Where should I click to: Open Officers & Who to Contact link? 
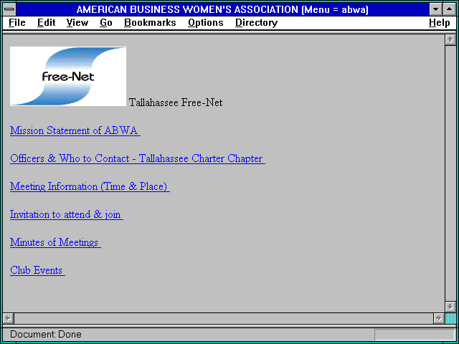click(x=138, y=158)
